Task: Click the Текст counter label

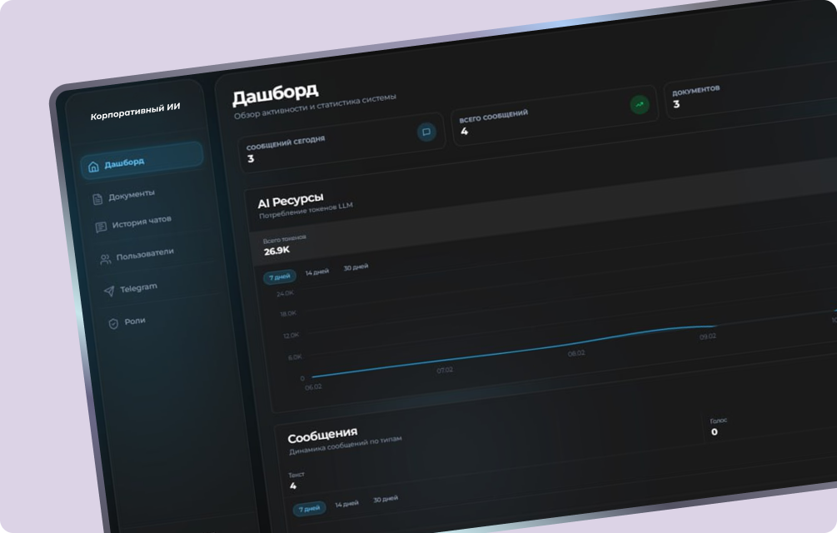Action: (296, 475)
